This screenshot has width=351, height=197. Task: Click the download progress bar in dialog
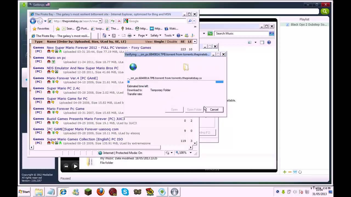click(175, 82)
